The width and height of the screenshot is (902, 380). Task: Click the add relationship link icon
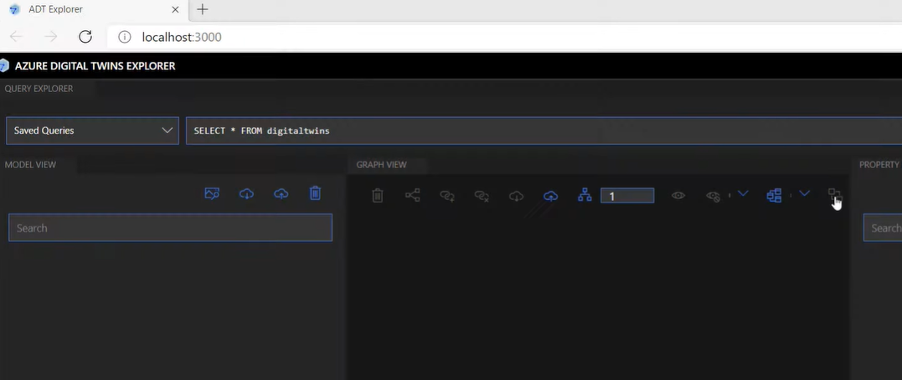(x=447, y=196)
